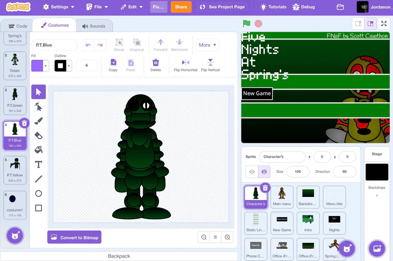393x261 pixels.
Task: Enter full screen stage mode
Action: 384,24
